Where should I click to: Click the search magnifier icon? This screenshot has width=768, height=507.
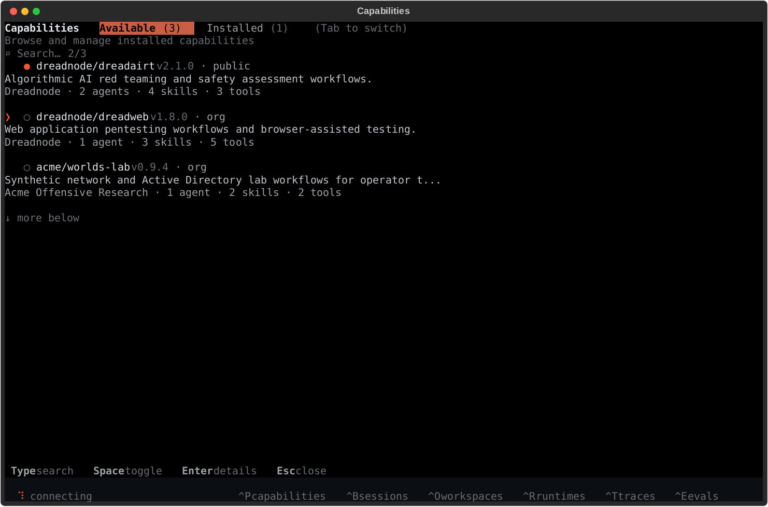(x=8, y=53)
